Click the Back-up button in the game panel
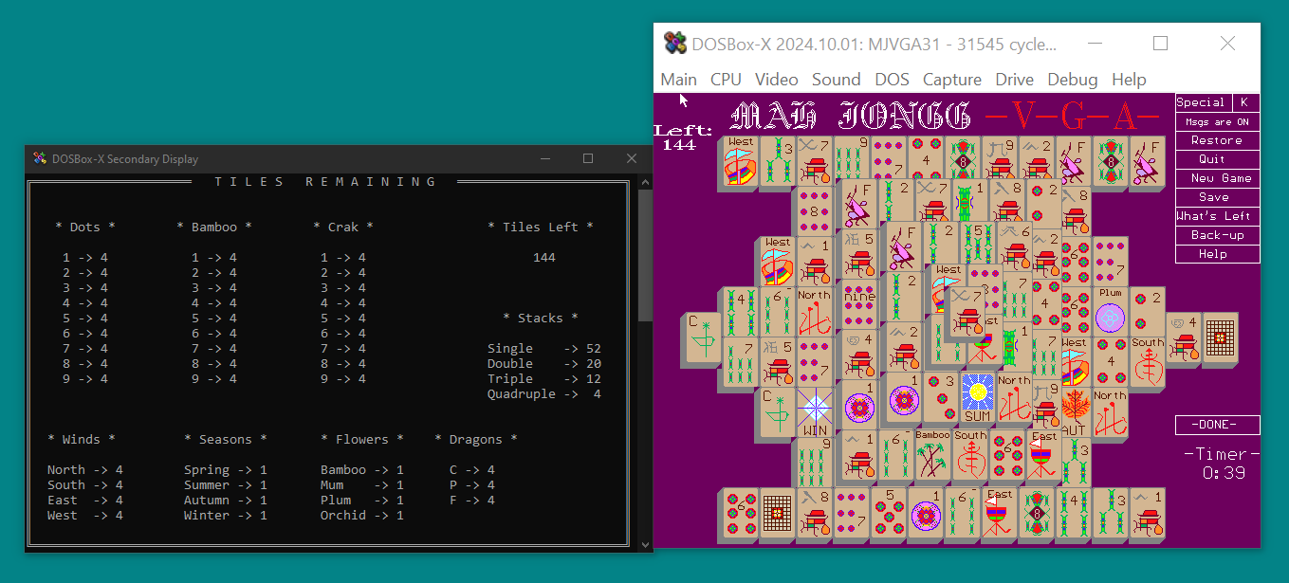The image size is (1289, 583). pos(1217,235)
